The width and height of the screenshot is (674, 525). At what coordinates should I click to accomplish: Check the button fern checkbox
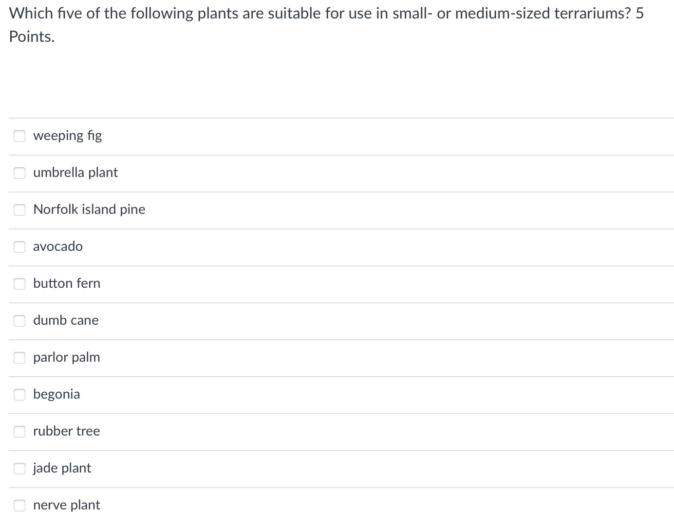19,283
